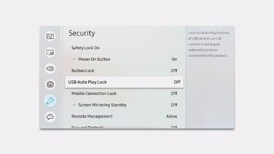The height and width of the screenshot is (154, 274).
Task: Open Support cloud icon in sidebar
Action: (x=50, y=117)
